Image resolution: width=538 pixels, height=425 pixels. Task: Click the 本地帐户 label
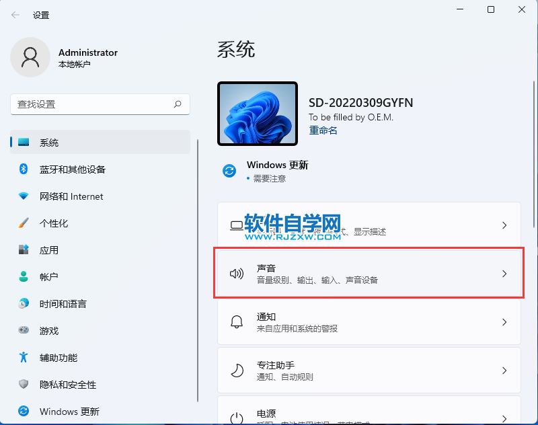pyautogui.click(x=75, y=64)
